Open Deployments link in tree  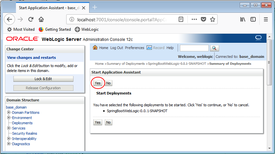(22, 123)
